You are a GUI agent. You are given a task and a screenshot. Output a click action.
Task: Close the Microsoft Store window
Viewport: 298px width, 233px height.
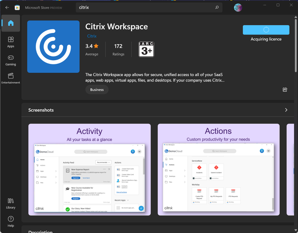point(291,5)
